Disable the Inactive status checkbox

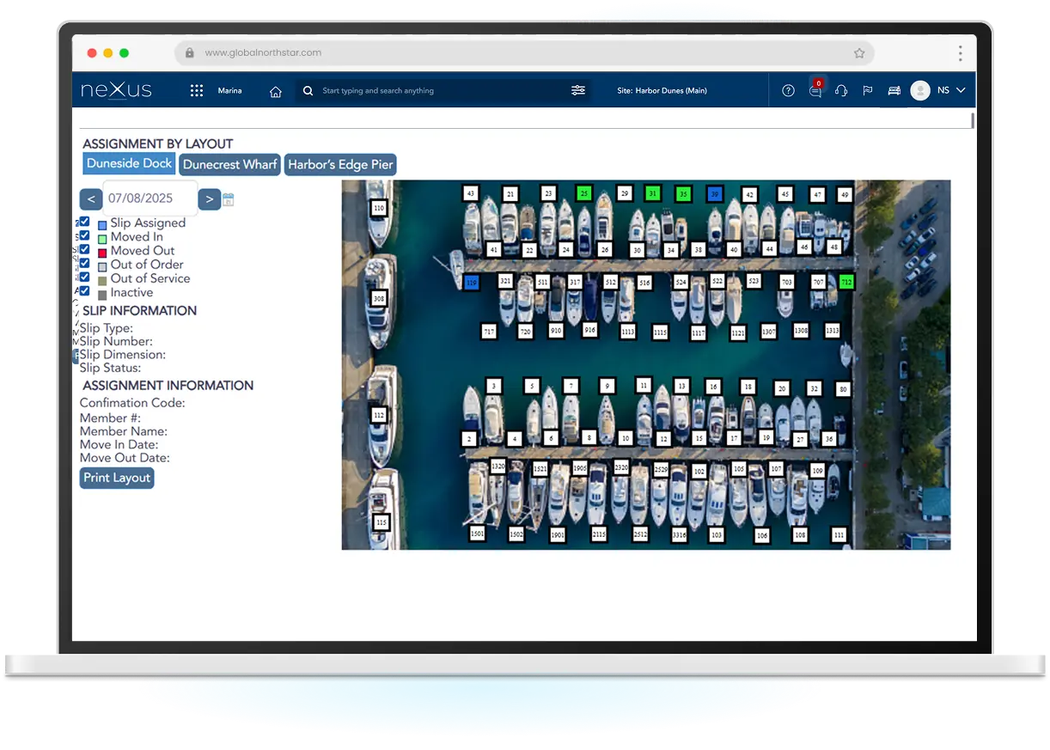[x=84, y=290]
